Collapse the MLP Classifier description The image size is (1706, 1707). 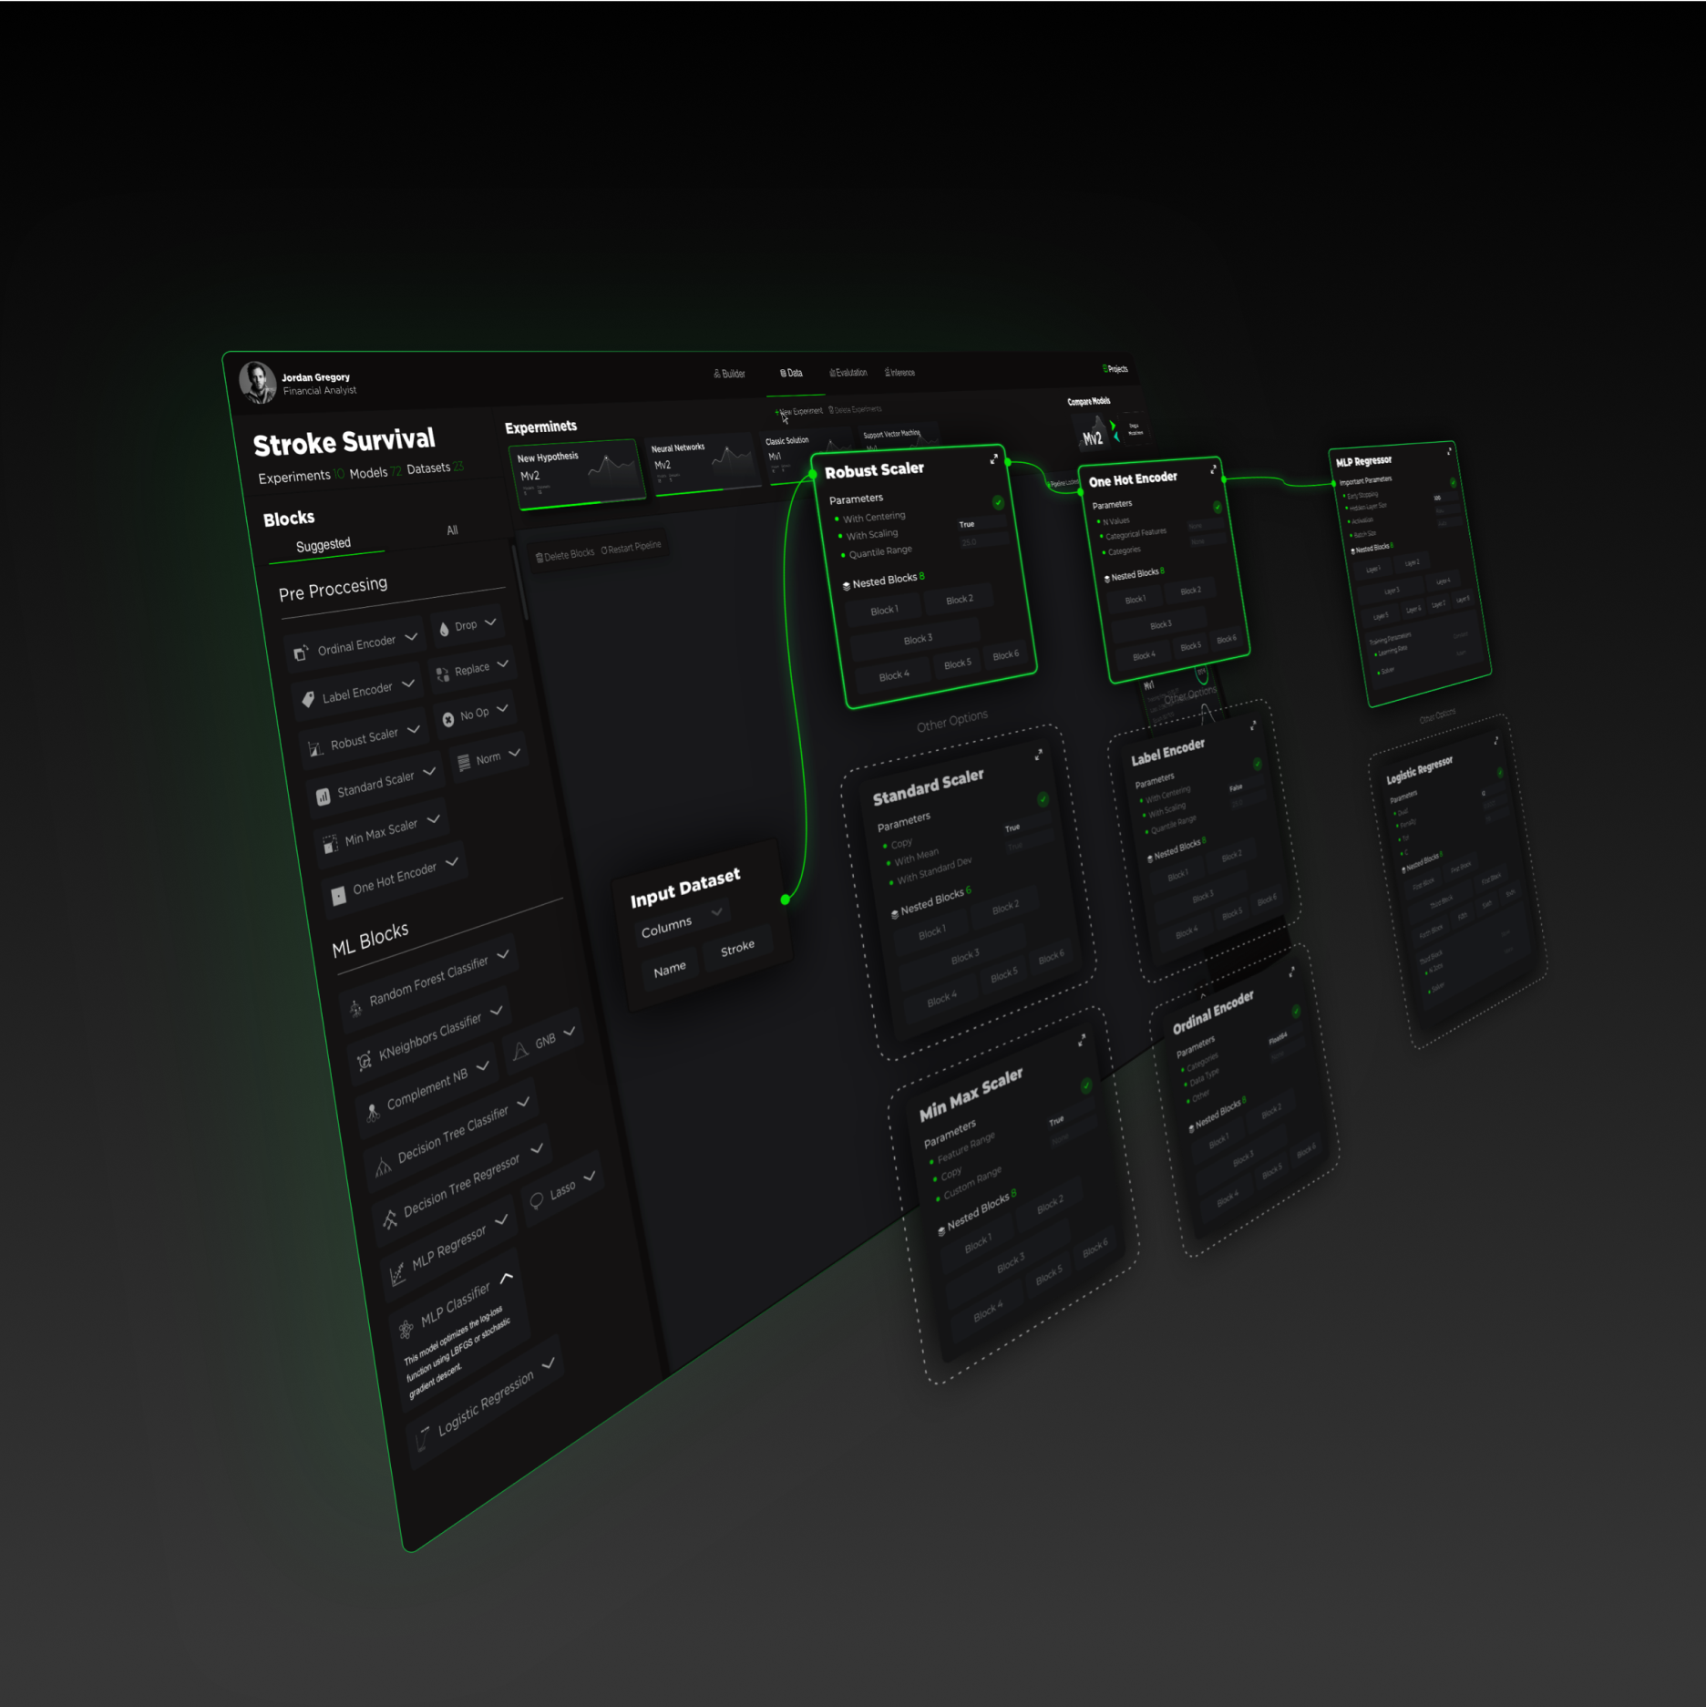pyautogui.click(x=507, y=1278)
